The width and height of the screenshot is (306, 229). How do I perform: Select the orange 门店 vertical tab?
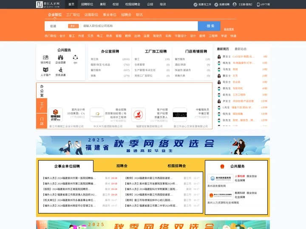(42, 121)
